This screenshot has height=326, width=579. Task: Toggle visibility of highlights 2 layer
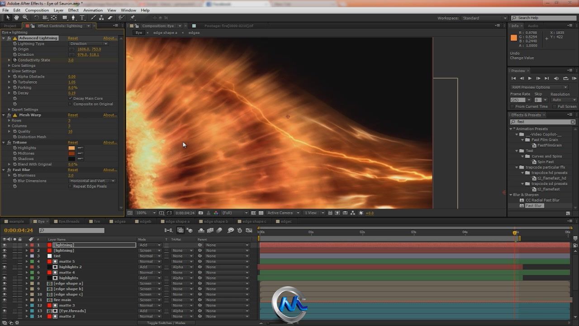pyautogui.click(x=5, y=267)
